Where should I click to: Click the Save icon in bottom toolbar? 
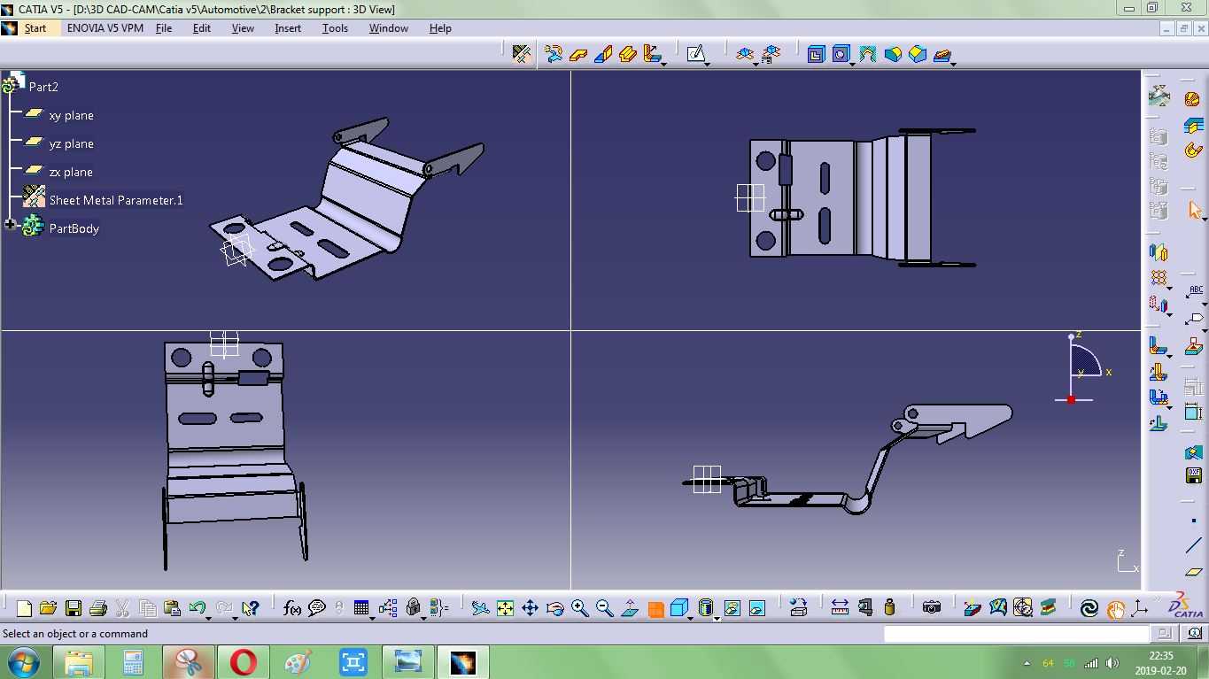tap(74, 608)
